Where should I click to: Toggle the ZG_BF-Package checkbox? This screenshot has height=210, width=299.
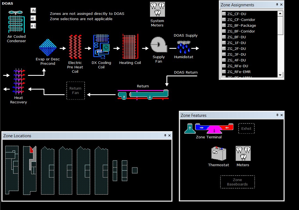pos(224,25)
